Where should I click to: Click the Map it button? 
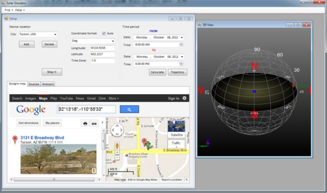coord(52,72)
